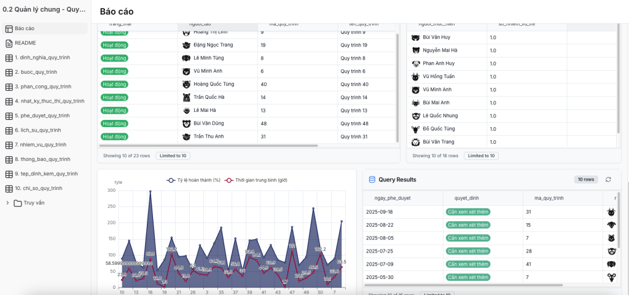Open 10. chi_so_quy_trinh in sidebar
Viewport: 629px width, 295px height.
pyautogui.click(x=38, y=188)
